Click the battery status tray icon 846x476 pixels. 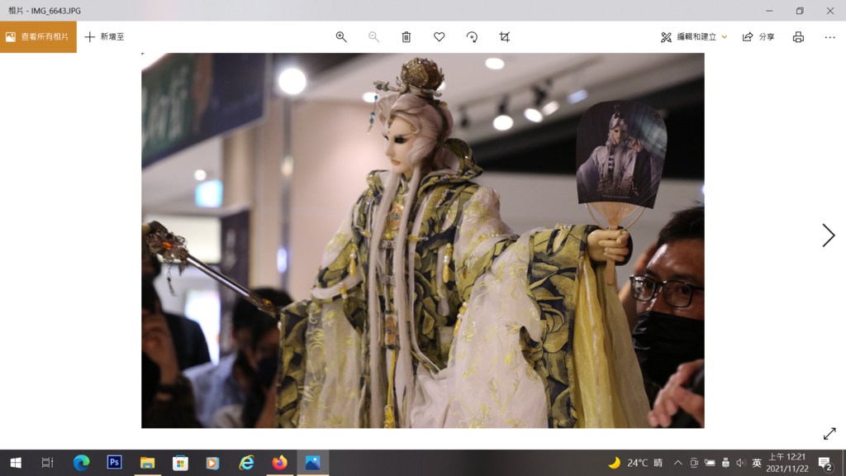point(710,463)
